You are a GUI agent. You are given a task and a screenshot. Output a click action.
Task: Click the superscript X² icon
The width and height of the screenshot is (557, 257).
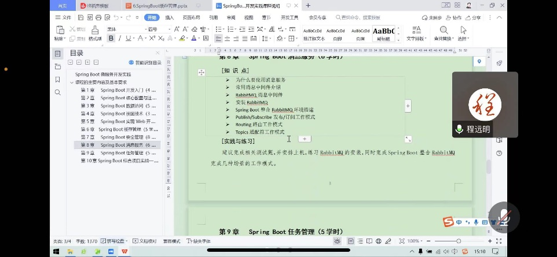[x=152, y=39]
